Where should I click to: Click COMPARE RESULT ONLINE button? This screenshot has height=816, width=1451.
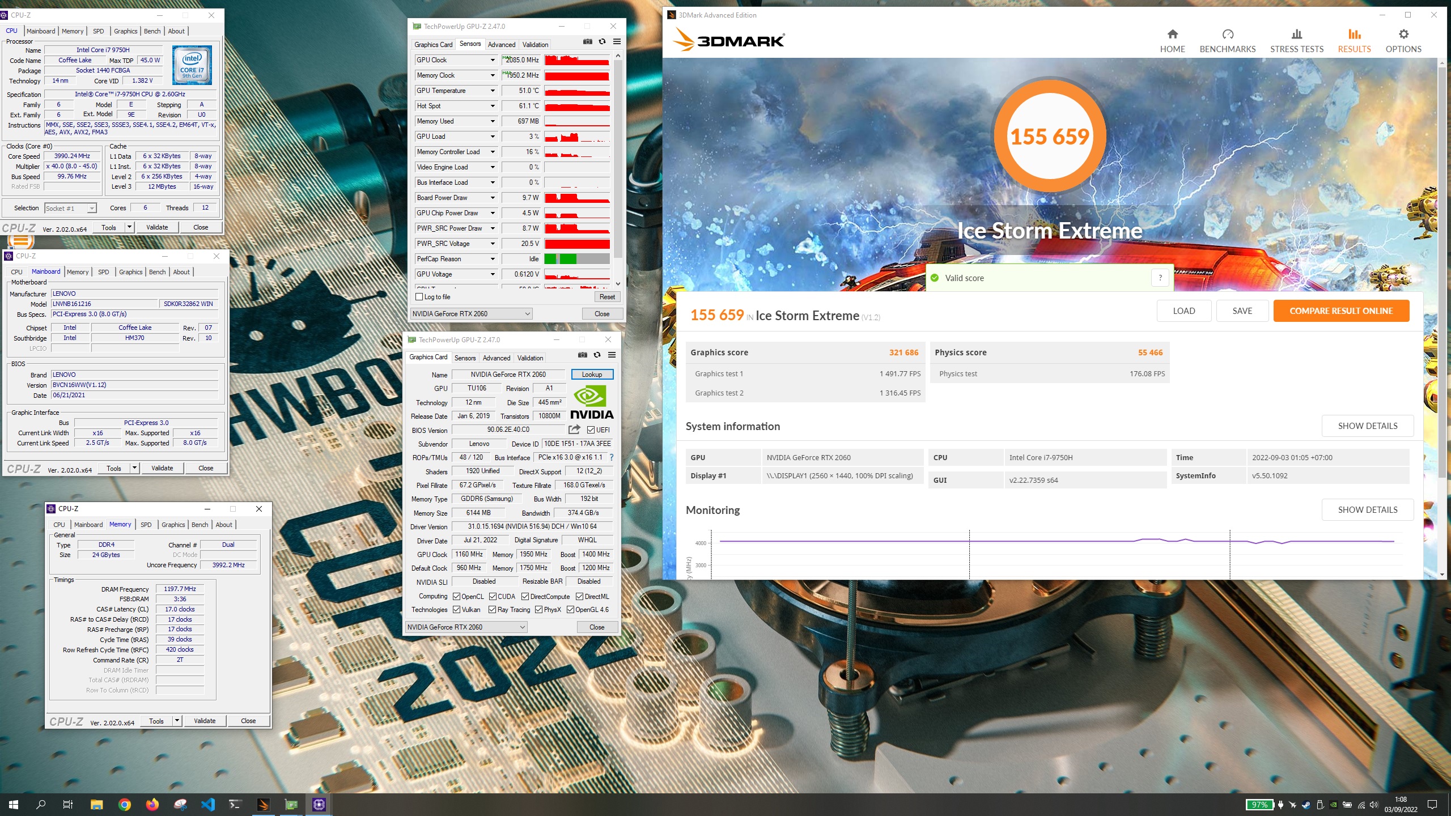coord(1341,311)
